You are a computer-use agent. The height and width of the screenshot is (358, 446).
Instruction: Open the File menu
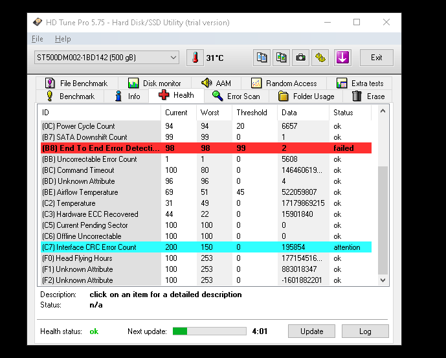point(38,39)
